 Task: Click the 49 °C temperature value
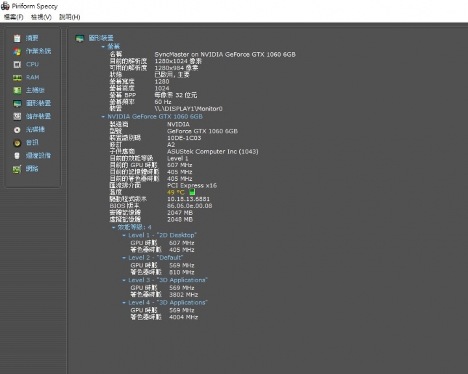click(x=175, y=193)
